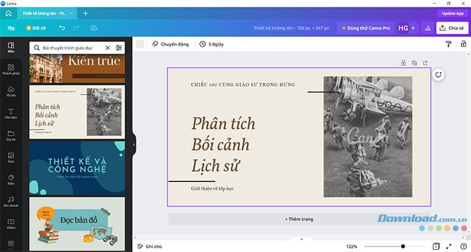
Task: Open Ghi chú notes
Action: click(149, 247)
